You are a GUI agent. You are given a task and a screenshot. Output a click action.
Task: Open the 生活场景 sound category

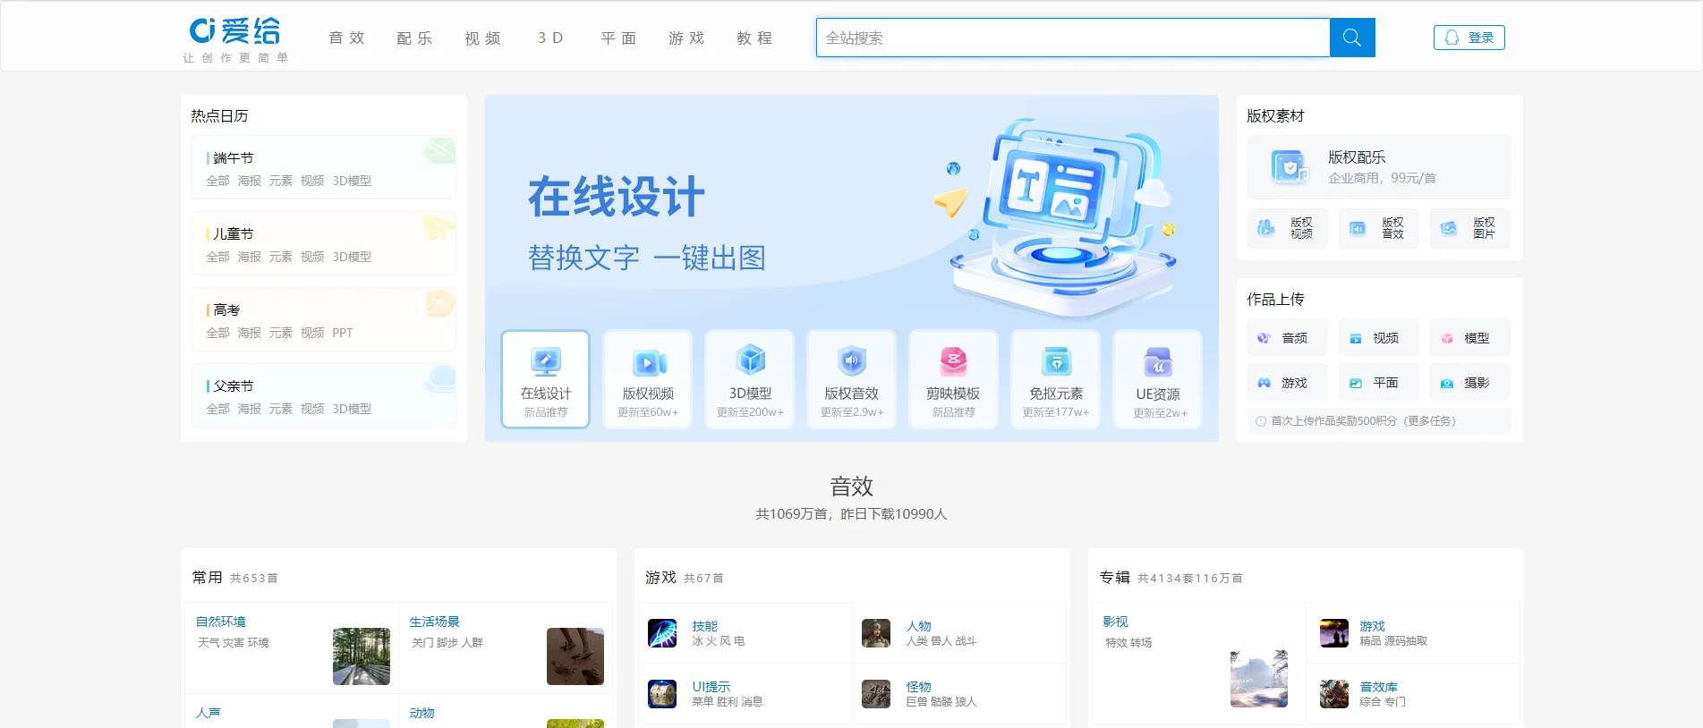pyautogui.click(x=435, y=622)
